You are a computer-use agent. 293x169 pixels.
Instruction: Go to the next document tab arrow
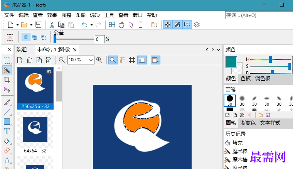click(x=213, y=50)
